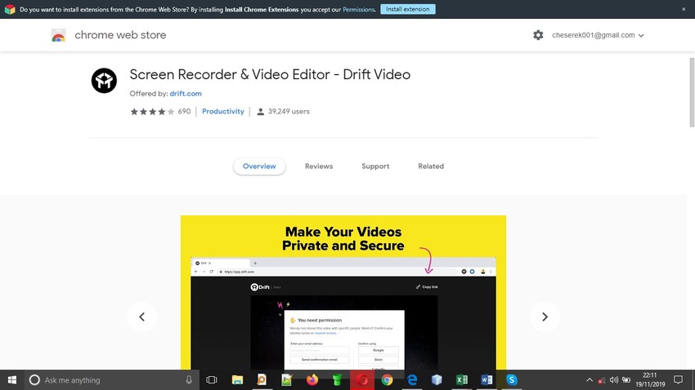Open the drift.com developer link
Viewport: 695px width, 390px height.
click(186, 93)
